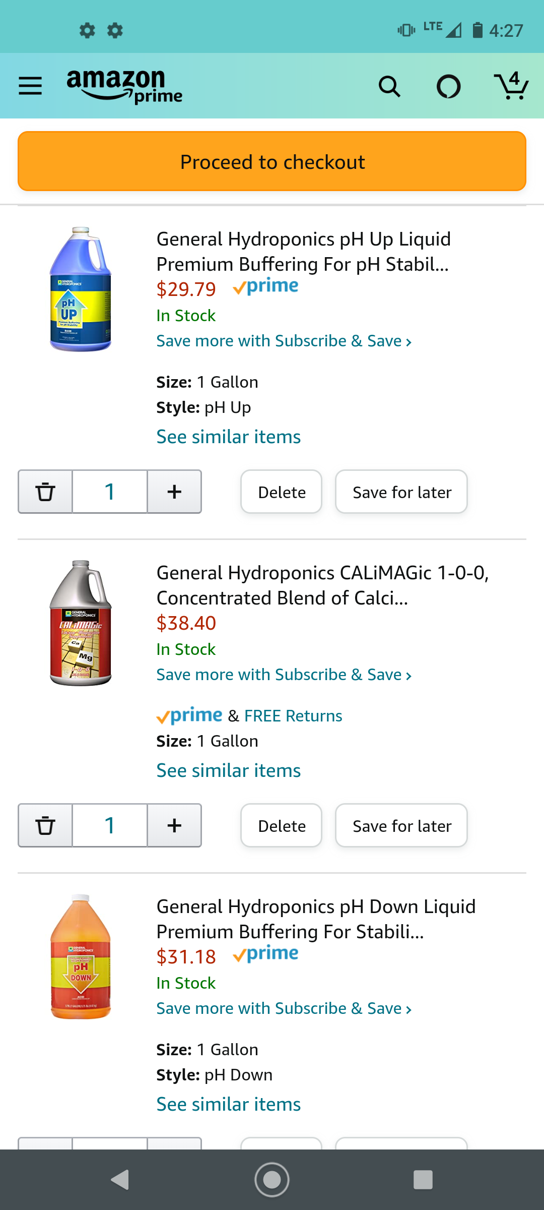Screen dimensions: 544x1210
Task: Click Proceed to checkout button
Action: pyautogui.click(x=272, y=161)
